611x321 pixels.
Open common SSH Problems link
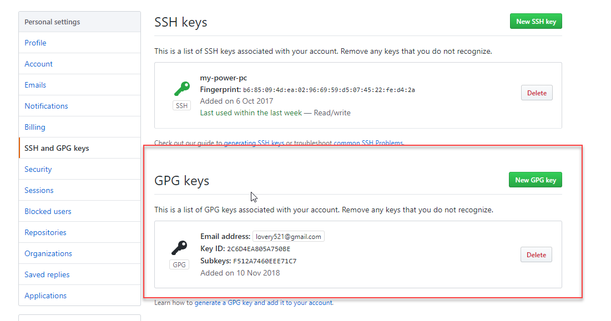coord(368,143)
